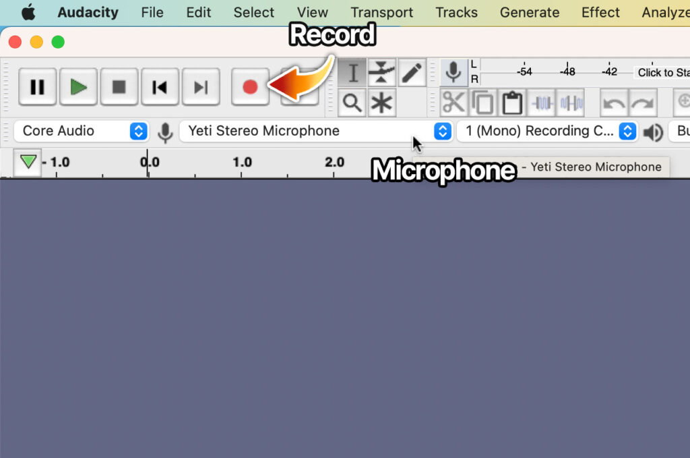
Task: Select the pencil Draw tool
Action: (412, 72)
